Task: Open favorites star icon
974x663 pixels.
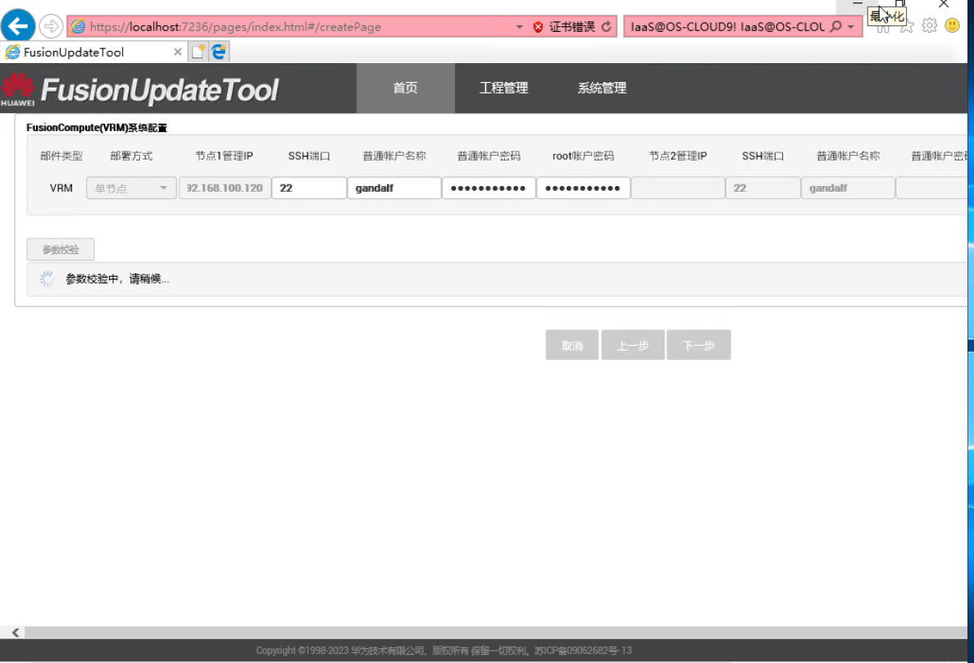Action: (x=907, y=27)
